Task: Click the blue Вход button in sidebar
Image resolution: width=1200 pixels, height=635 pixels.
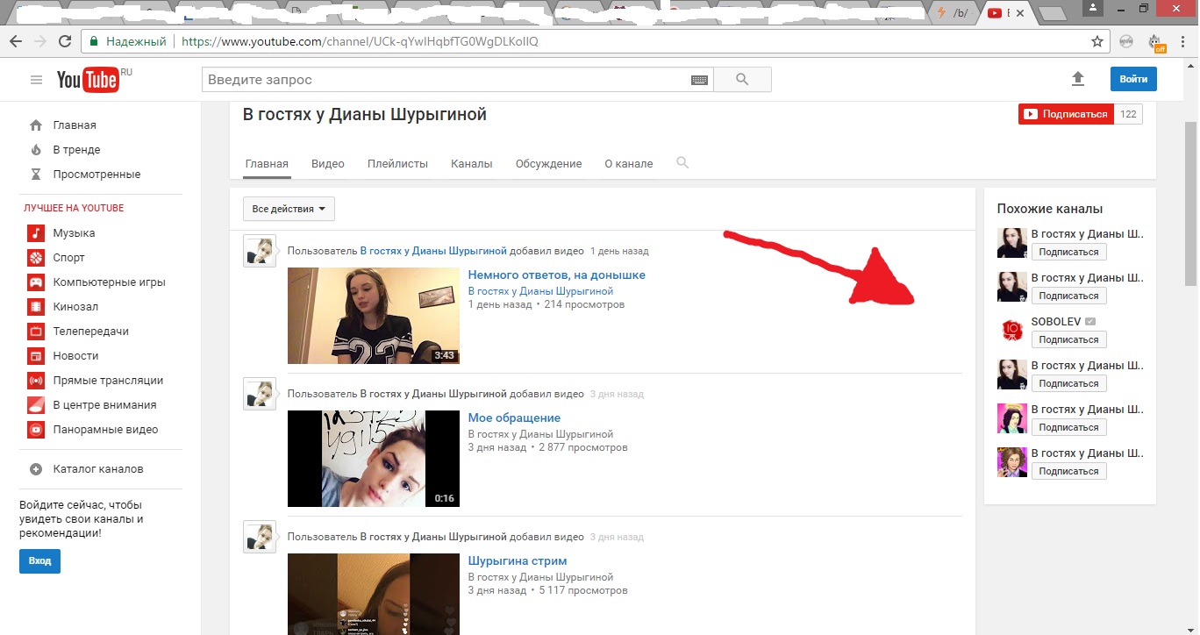Action: 39,561
